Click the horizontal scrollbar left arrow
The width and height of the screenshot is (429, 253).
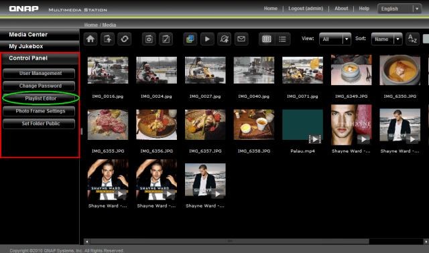click(87, 242)
